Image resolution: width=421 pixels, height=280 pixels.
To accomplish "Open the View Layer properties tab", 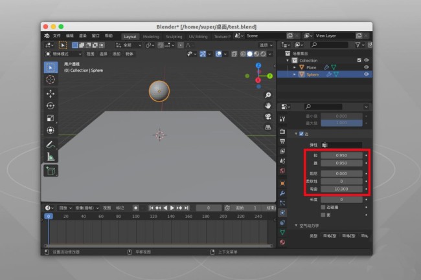I will pos(282,151).
